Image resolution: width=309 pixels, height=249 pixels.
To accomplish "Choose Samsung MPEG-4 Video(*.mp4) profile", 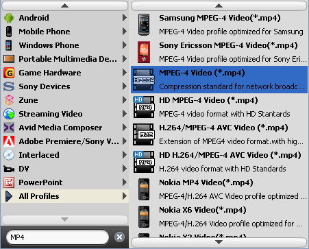I will coord(219,25).
